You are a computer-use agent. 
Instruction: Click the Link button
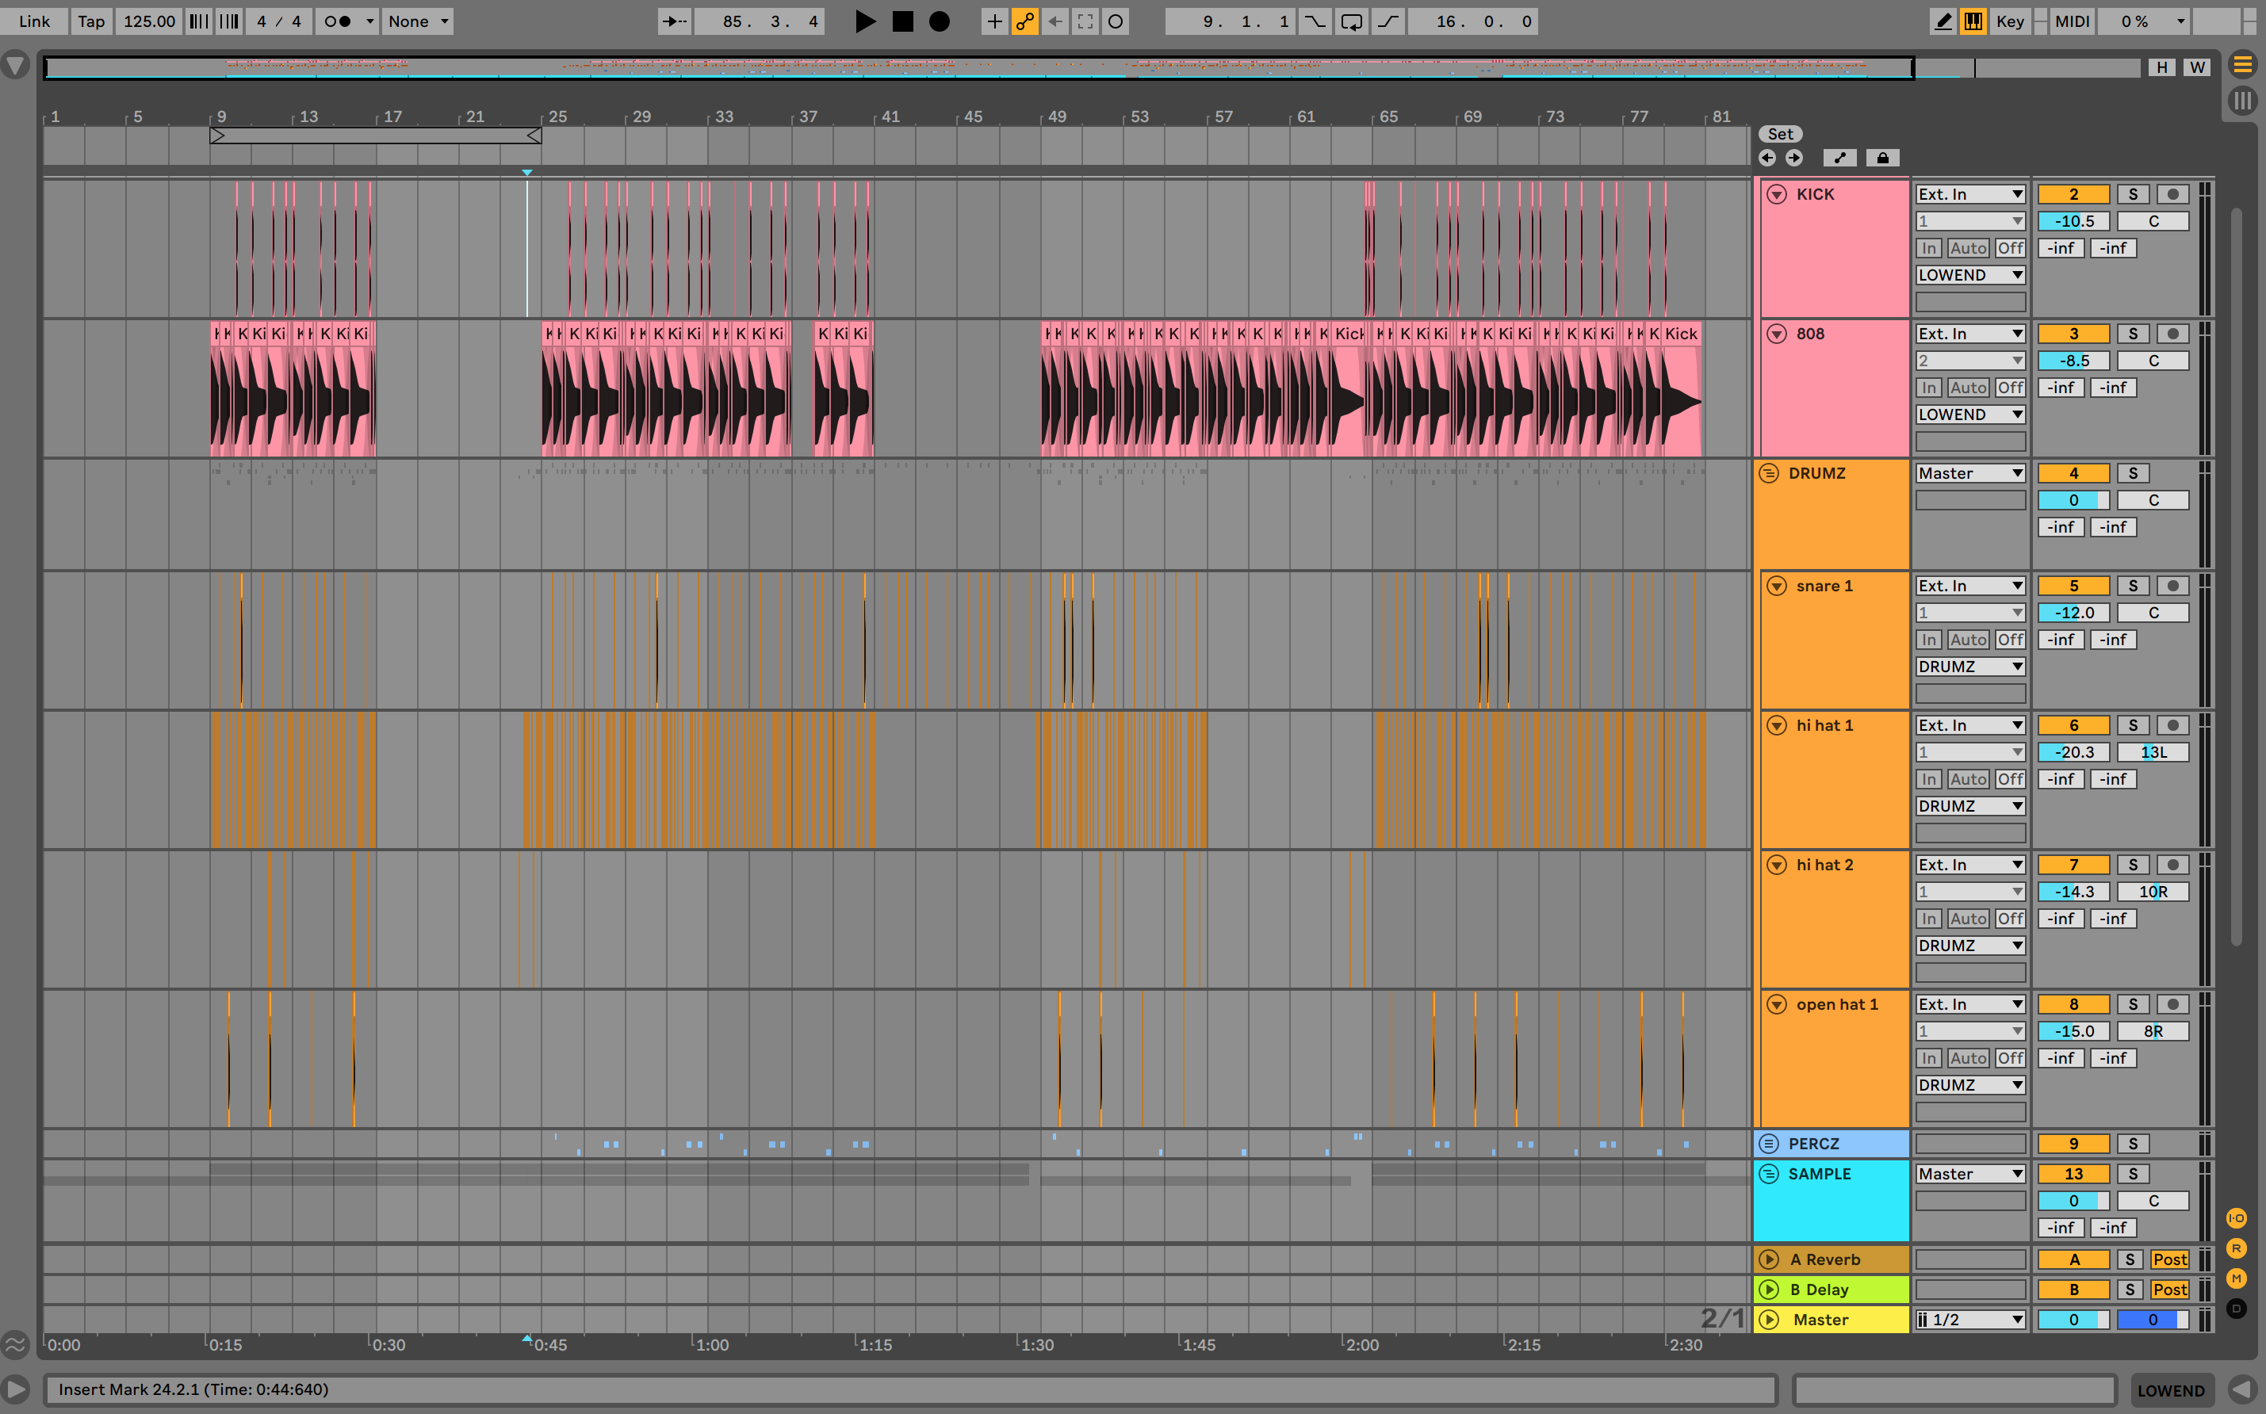coord(35,21)
